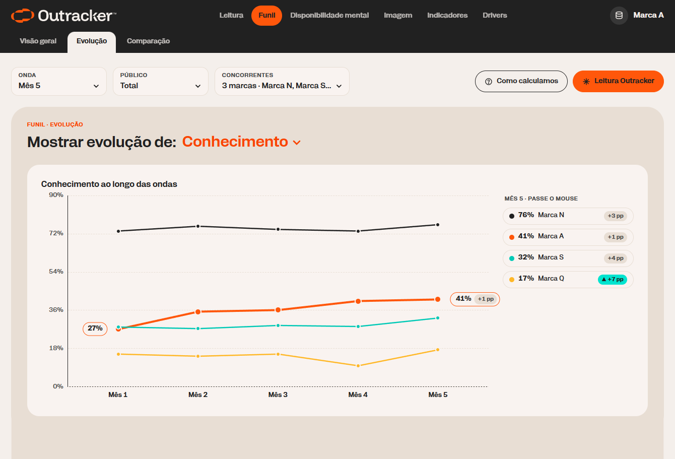Viewport: 675px width, 459px height.
Task: Click the Como calculamos button
Action: (521, 81)
